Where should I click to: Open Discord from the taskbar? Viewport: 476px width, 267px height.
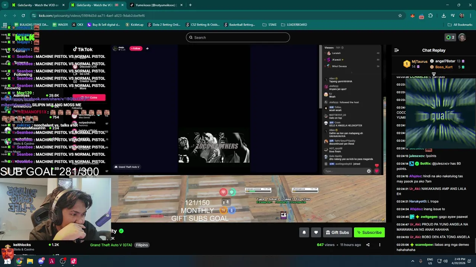click(41, 261)
